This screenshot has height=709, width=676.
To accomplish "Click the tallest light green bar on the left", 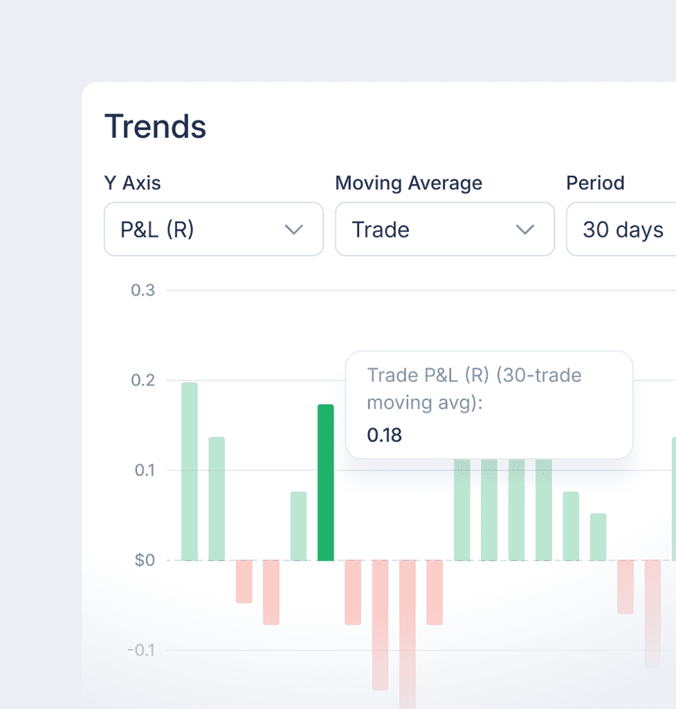I will pos(190,471).
